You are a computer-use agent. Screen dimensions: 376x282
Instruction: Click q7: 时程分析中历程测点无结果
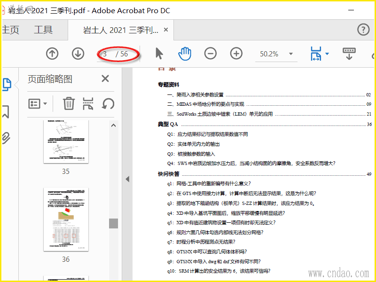201,242
